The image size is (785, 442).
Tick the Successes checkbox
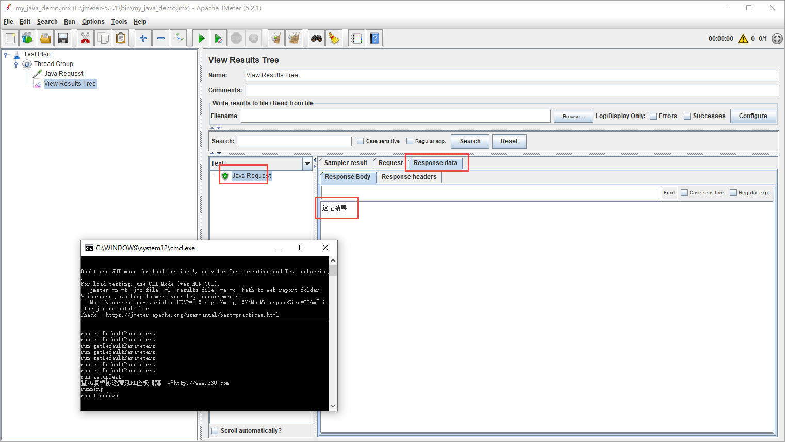[687, 117]
